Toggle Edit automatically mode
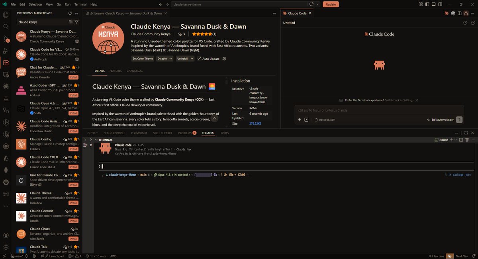 click(440, 120)
